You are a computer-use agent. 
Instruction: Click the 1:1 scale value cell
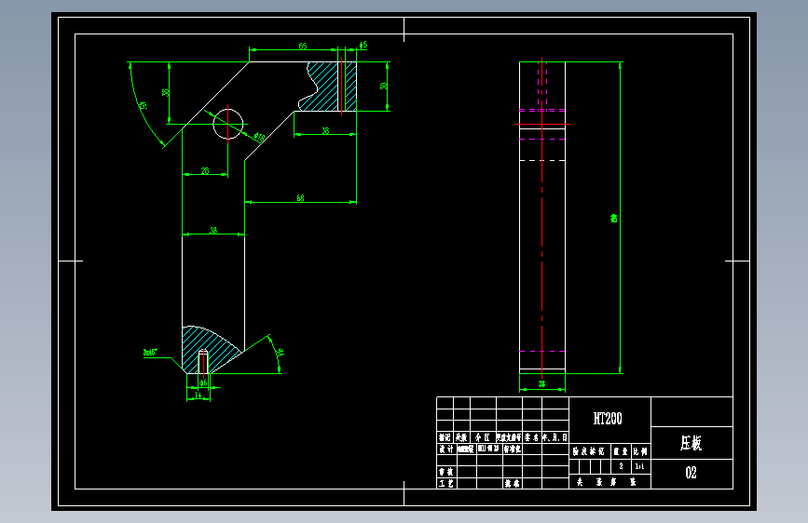(x=639, y=466)
